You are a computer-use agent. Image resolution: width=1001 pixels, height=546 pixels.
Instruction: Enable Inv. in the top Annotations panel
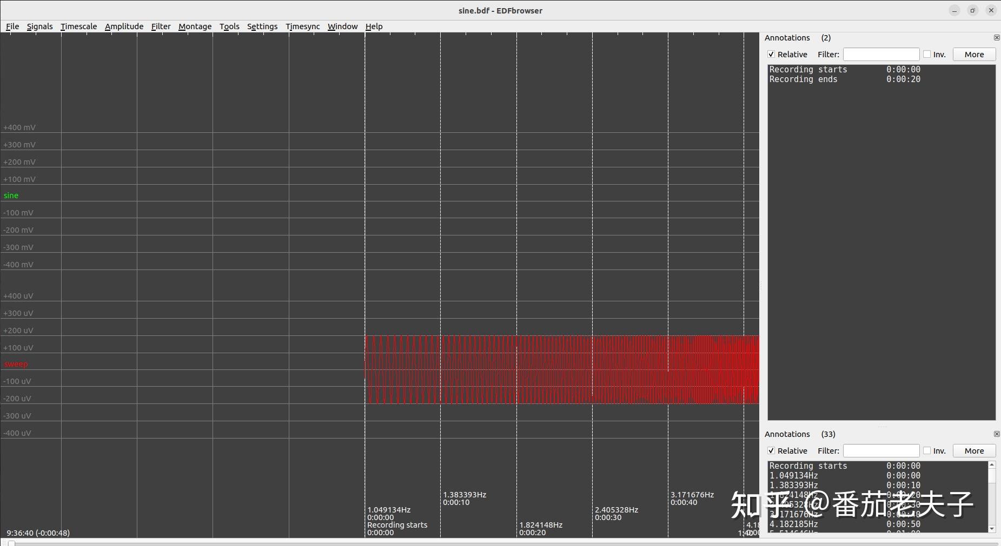click(926, 54)
